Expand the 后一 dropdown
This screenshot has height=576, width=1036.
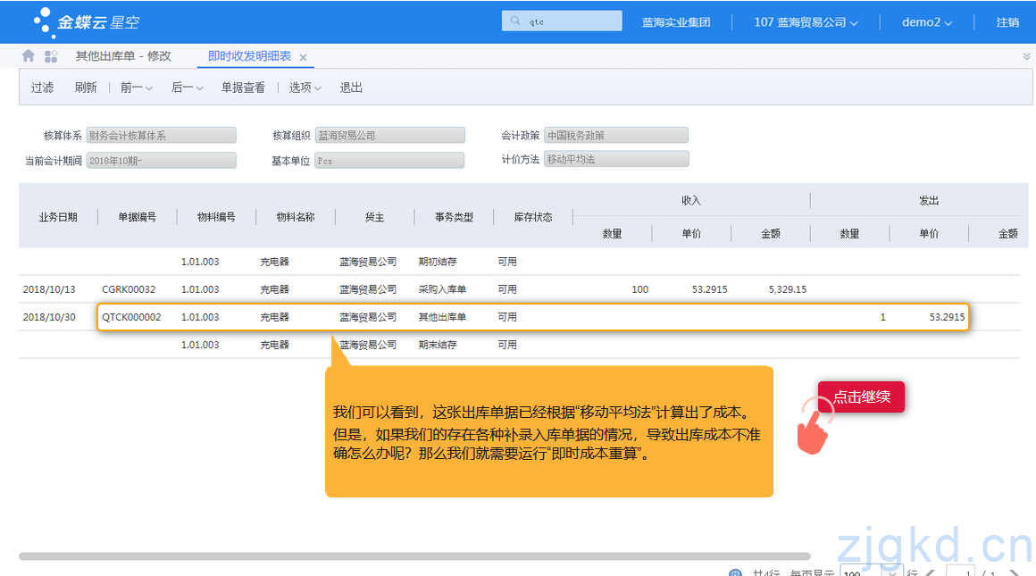pos(187,88)
